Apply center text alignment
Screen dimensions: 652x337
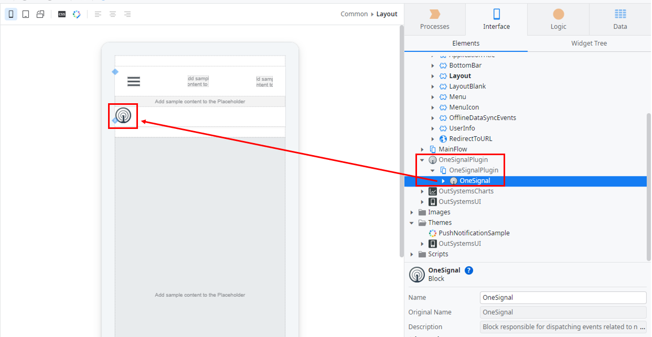(x=113, y=14)
